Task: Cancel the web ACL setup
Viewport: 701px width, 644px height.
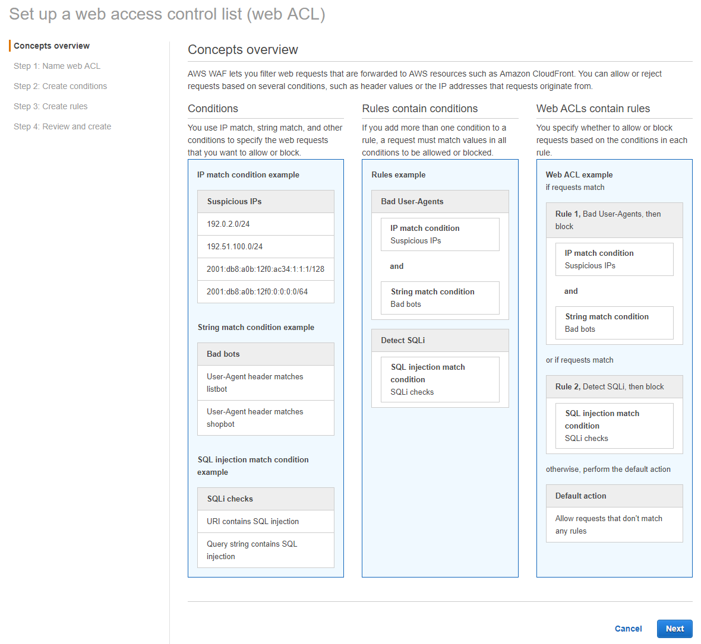Action: pos(628,629)
